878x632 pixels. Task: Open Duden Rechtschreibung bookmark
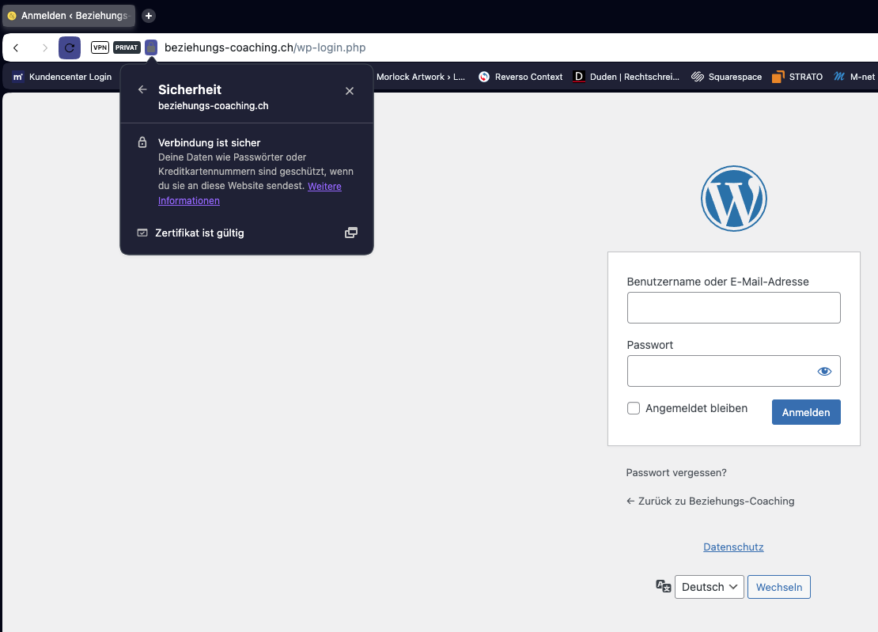pos(626,77)
